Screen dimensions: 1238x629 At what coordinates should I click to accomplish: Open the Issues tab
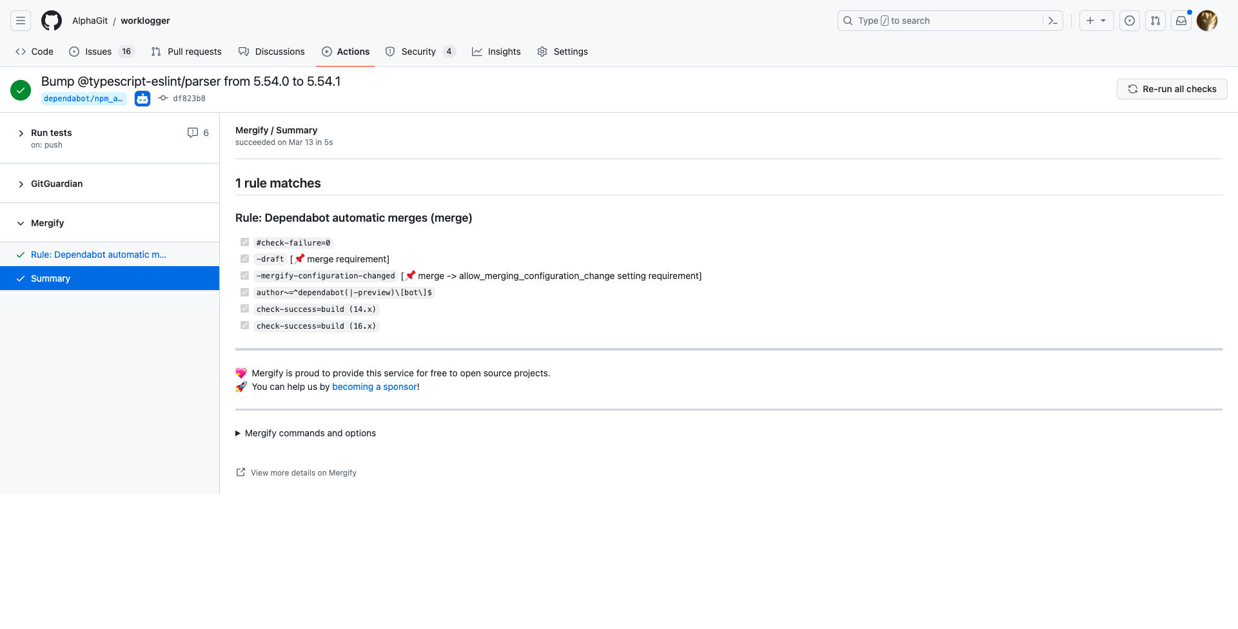click(x=101, y=52)
